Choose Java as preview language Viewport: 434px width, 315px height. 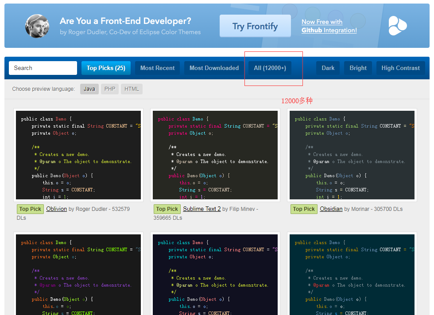(89, 89)
